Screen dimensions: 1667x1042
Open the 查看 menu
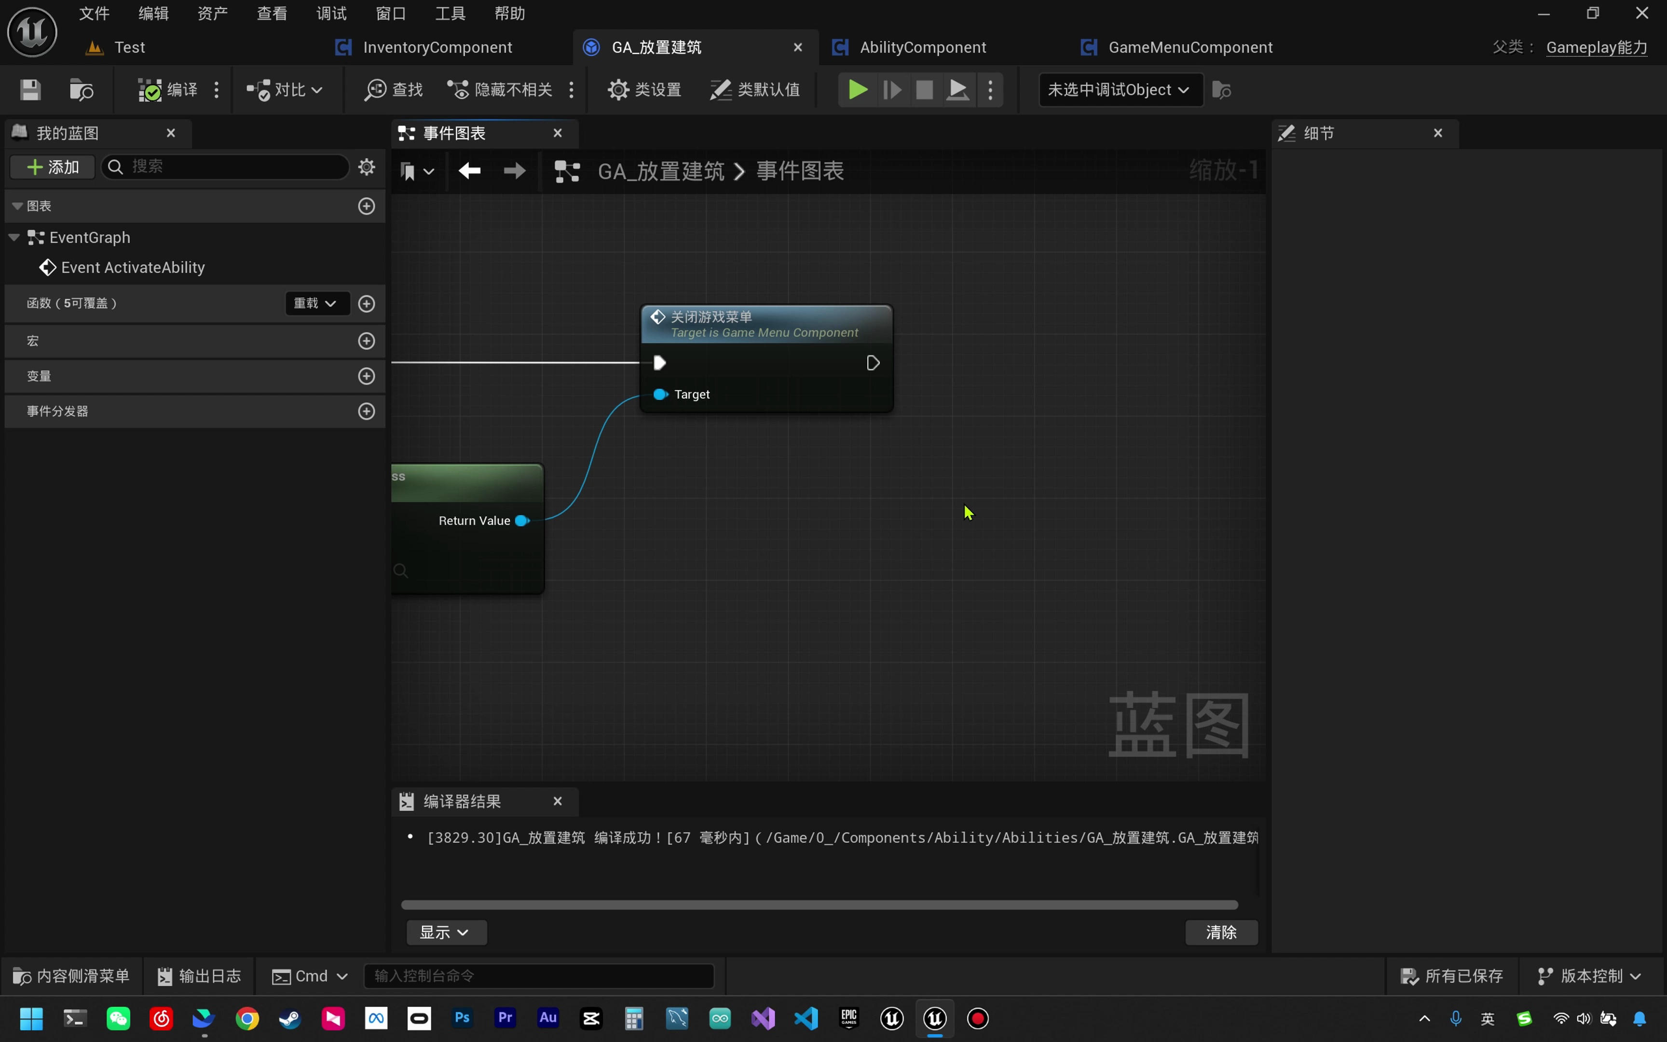(272, 13)
